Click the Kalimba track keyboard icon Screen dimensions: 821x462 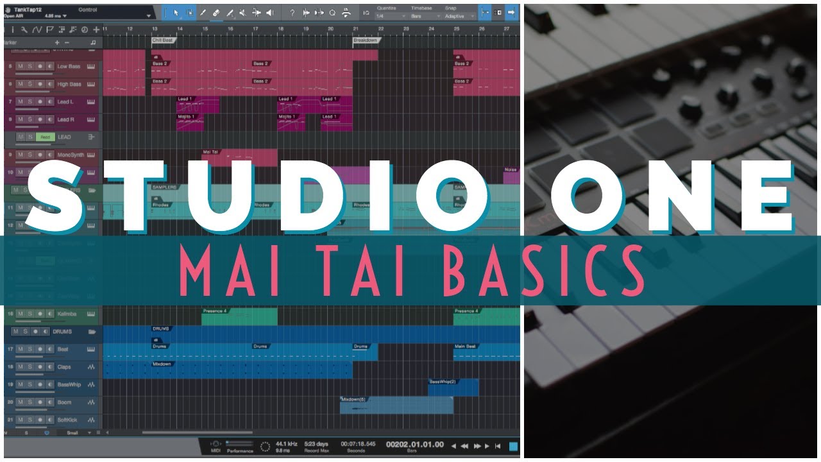pos(91,314)
